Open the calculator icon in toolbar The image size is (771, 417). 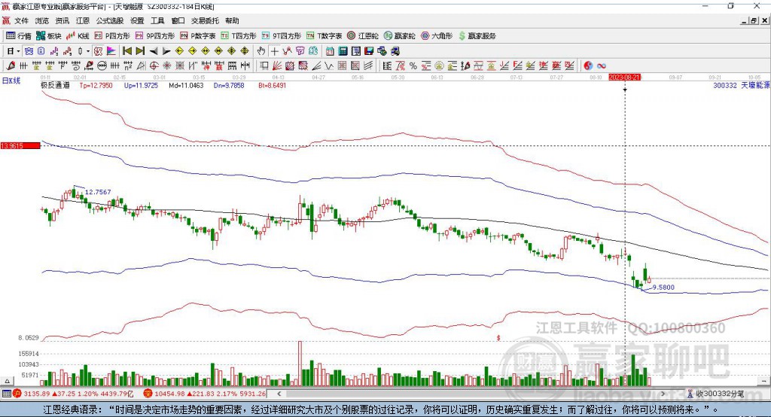[x=343, y=51]
